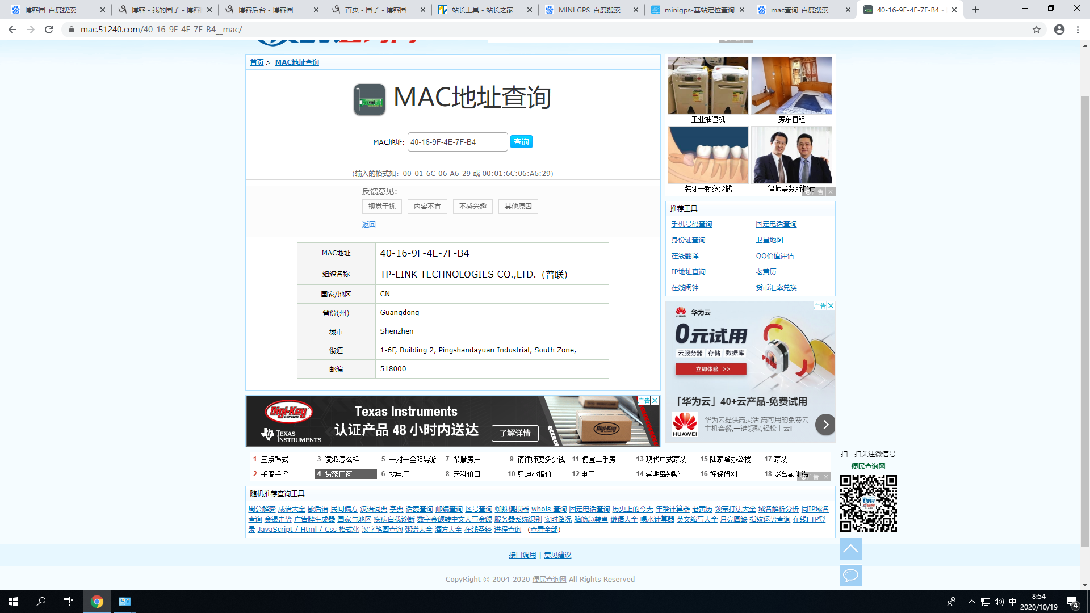1090x613 pixels.
Task: Click the browser reload icon
Action: tap(49, 30)
